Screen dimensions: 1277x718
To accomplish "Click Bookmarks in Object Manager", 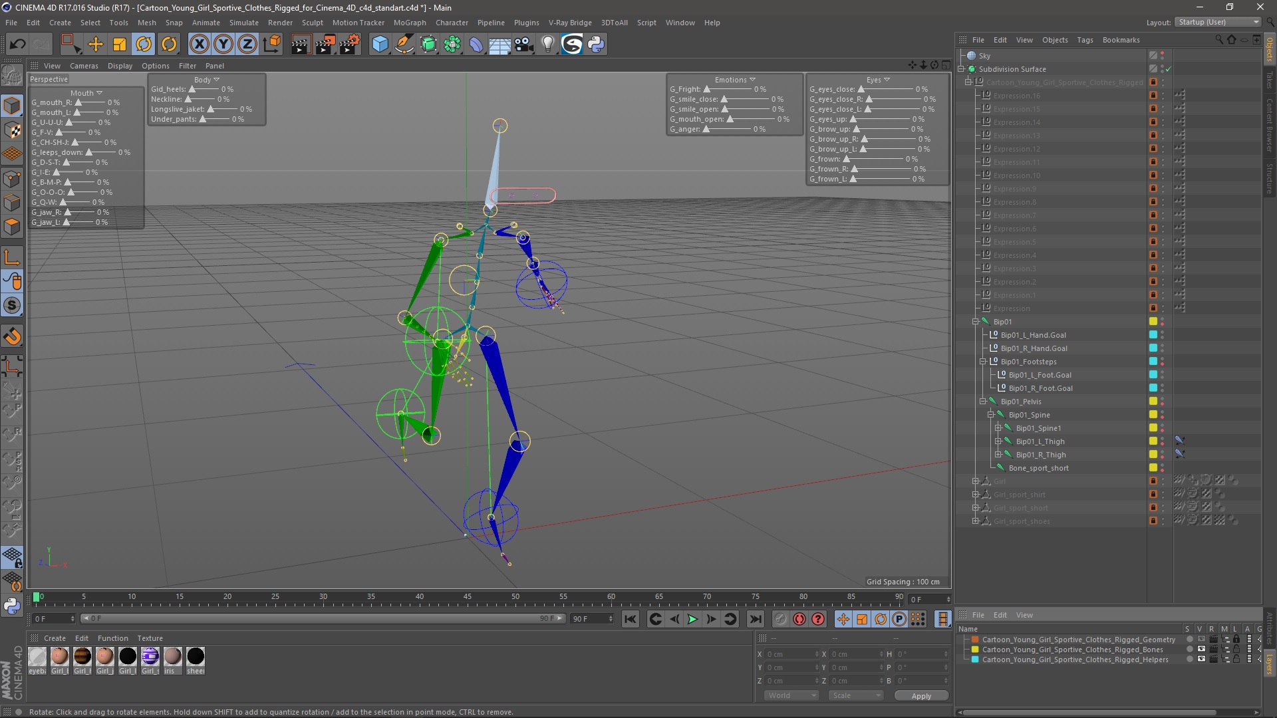I will pos(1121,40).
